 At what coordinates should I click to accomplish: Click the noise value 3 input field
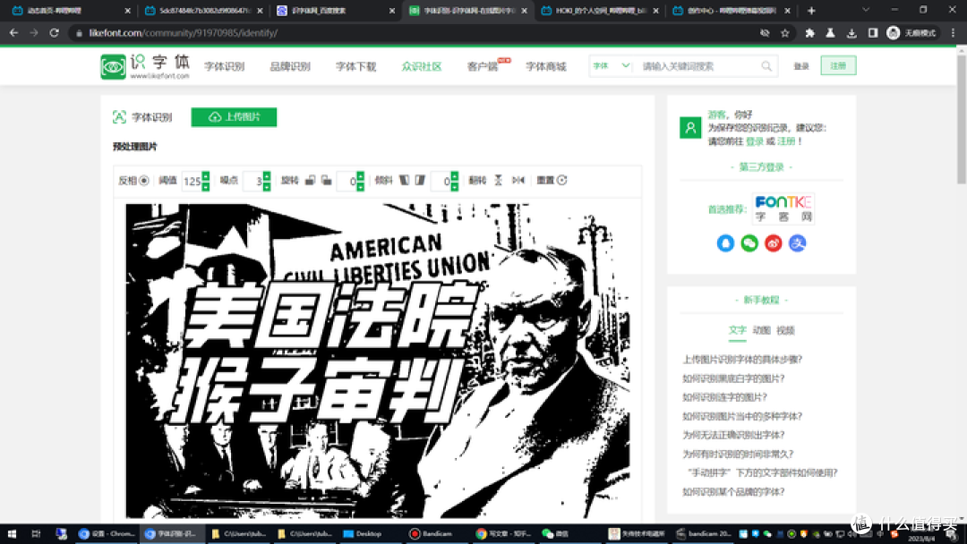253,181
